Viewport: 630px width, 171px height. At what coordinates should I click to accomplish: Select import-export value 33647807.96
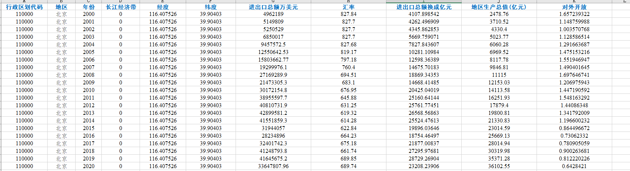[x=273, y=166]
